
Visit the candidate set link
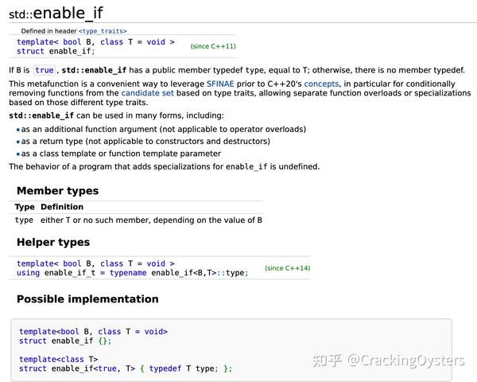tap(168, 93)
